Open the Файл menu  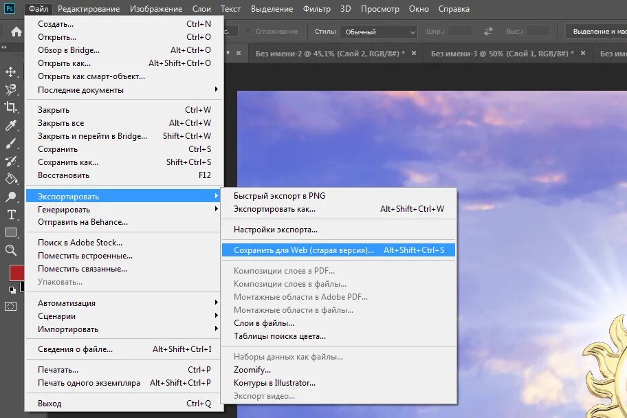coord(38,9)
